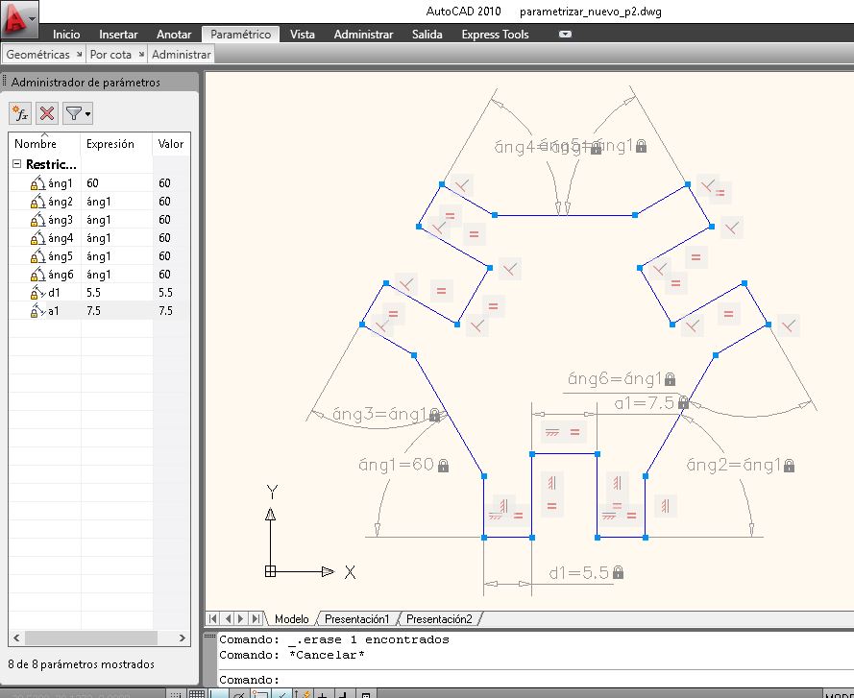
Task: Click Administrador de parámetros panel title grip
Action: 5,83
